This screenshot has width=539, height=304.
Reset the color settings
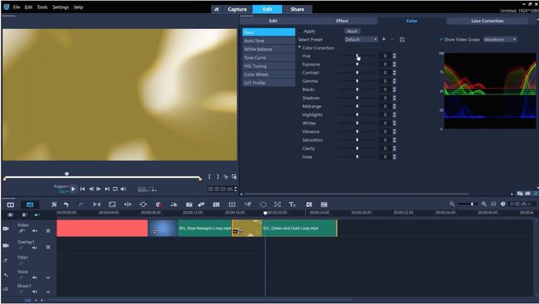(352, 31)
